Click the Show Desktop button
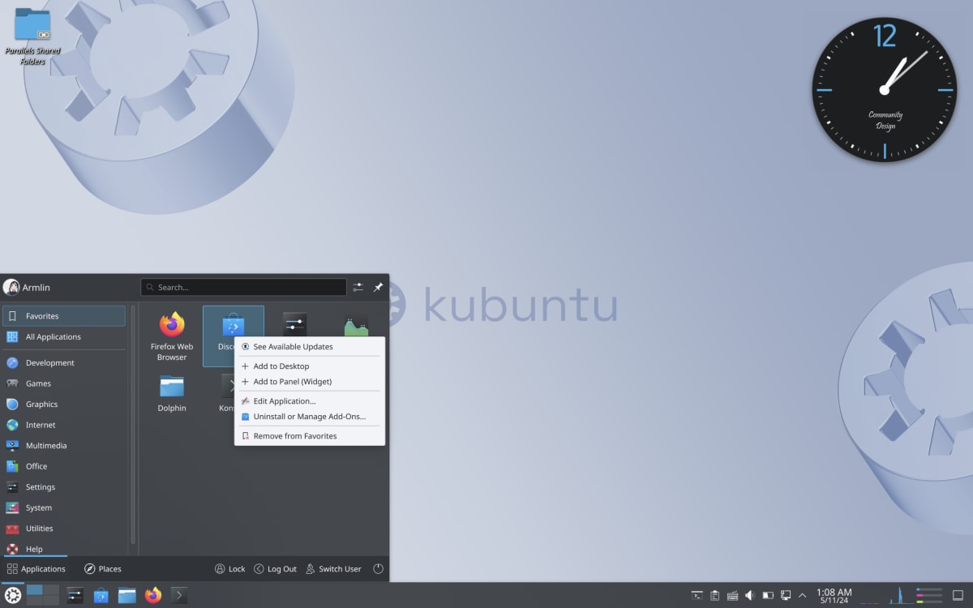This screenshot has height=608, width=973. pyautogui.click(x=958, y=596)
